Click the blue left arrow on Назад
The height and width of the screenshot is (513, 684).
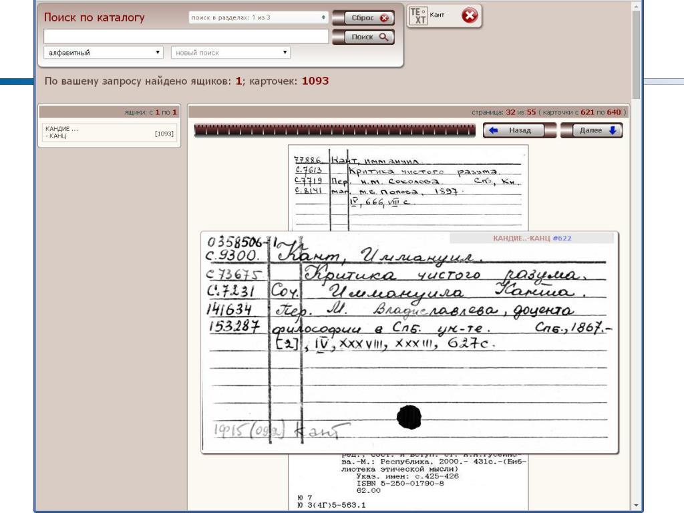[494, 130]
